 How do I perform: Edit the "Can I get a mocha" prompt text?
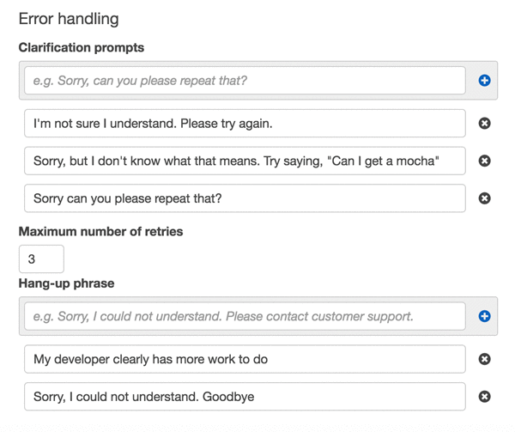click(245, 161)
